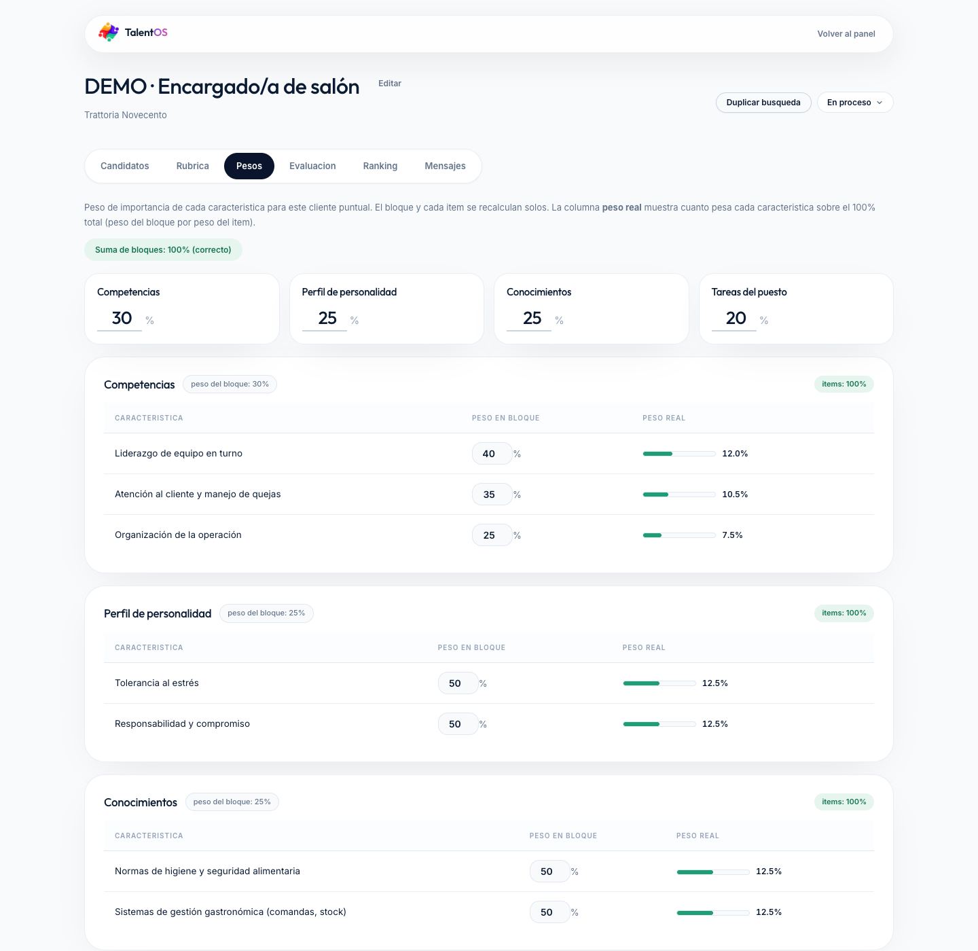Screen dimensions: 978x951
Task: Switch to the Mensajes tab
Action: tap(445, 166)
